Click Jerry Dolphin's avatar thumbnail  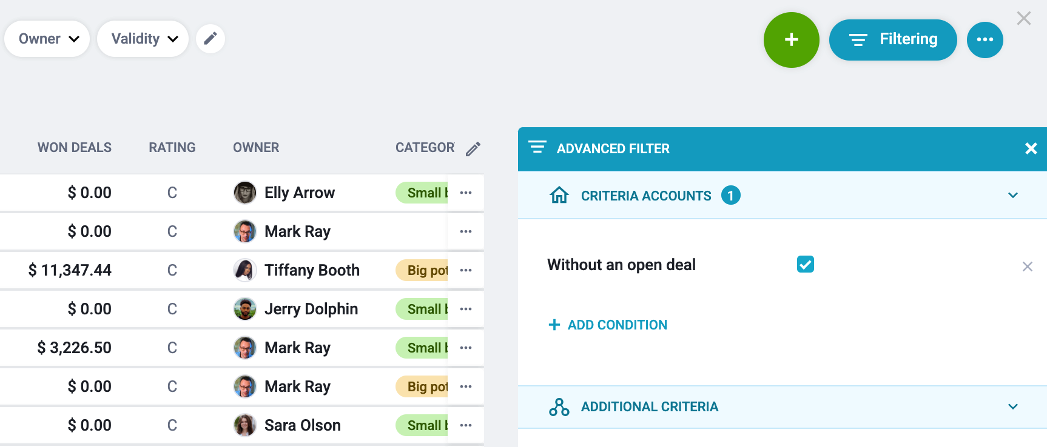pos(245,309)
